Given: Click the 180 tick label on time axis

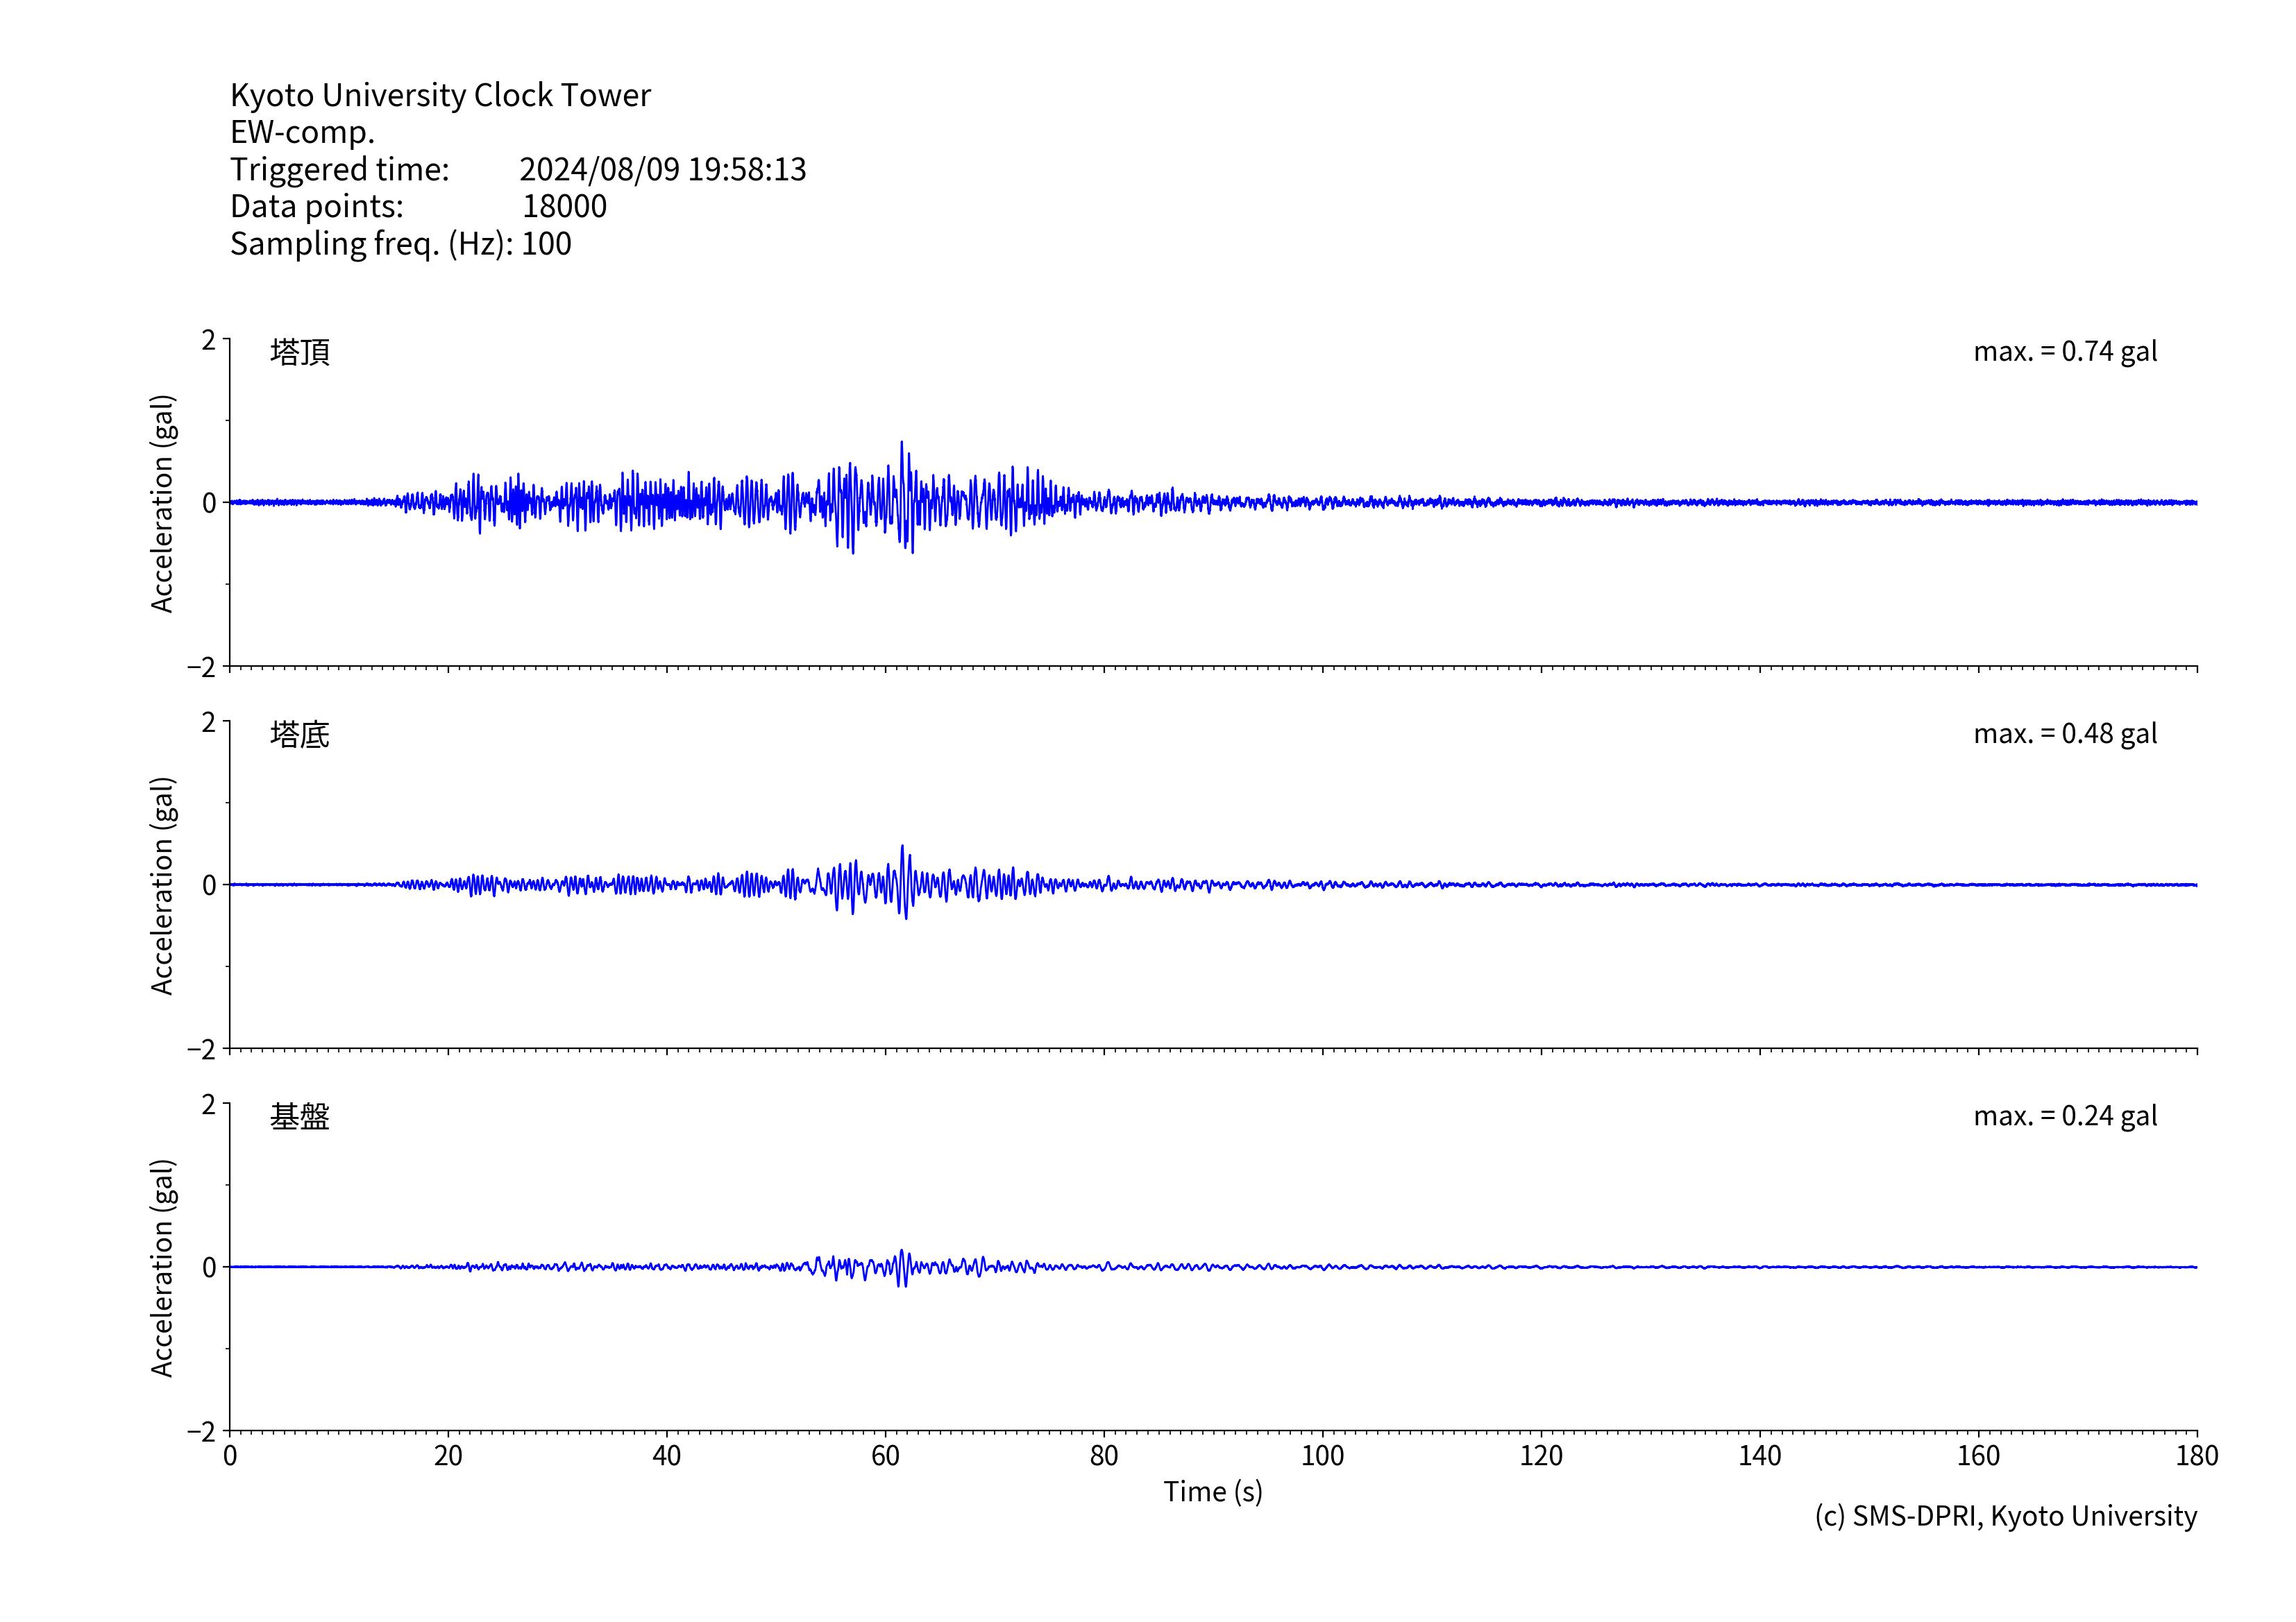Looking at the screenshot, I should pos(2196,1456).
